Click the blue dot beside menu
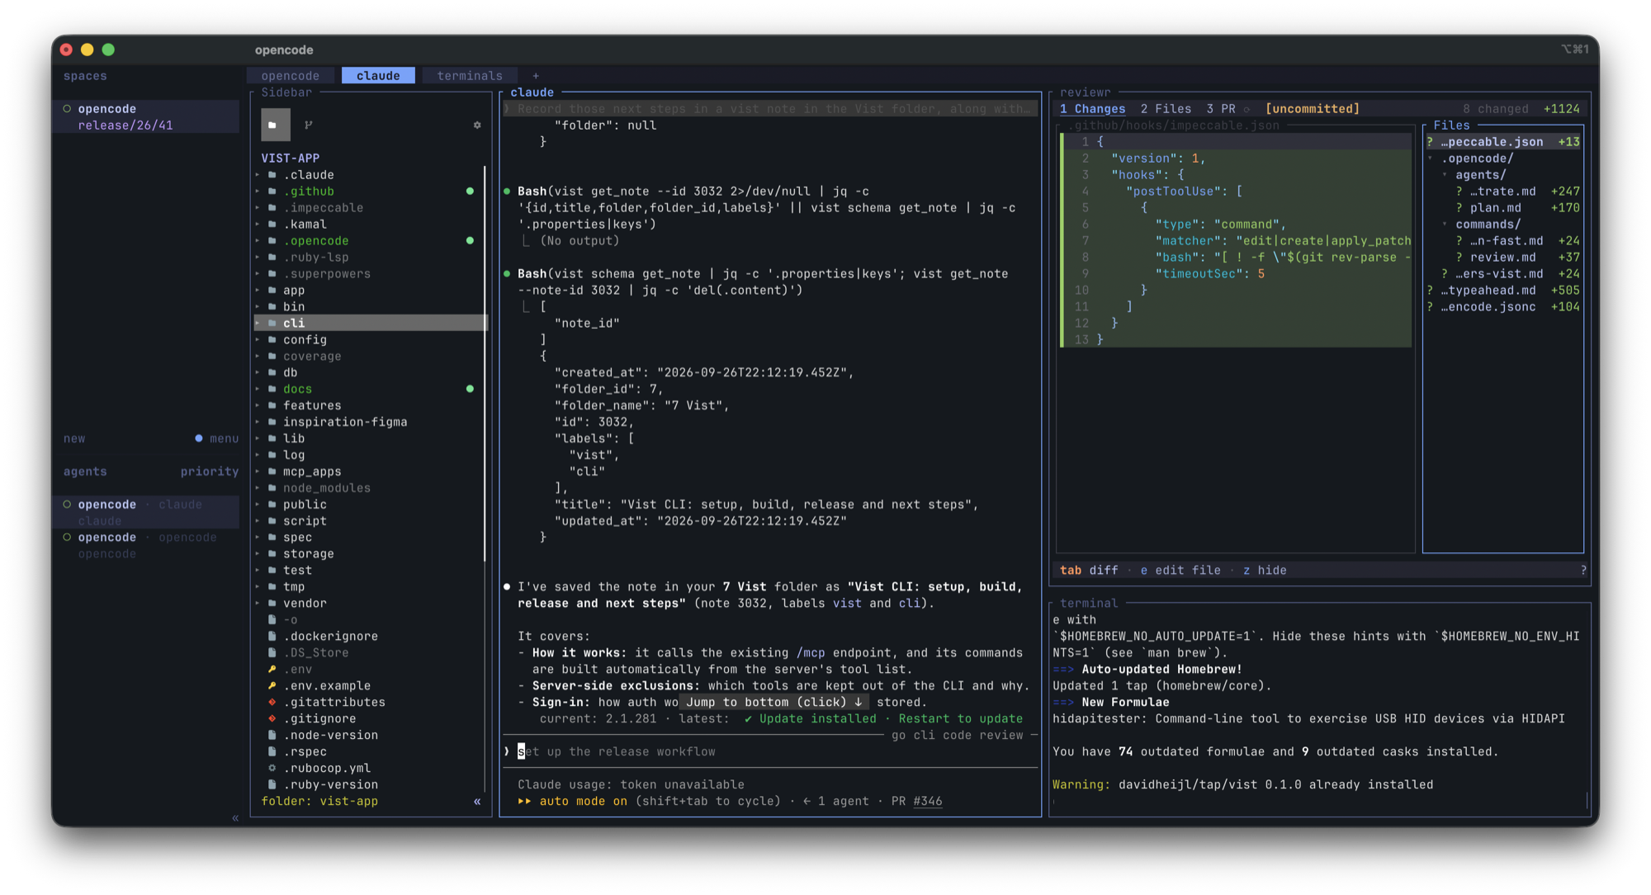1651x895 pixels. coord(199,438)
